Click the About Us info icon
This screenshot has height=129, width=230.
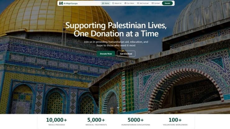113,3
